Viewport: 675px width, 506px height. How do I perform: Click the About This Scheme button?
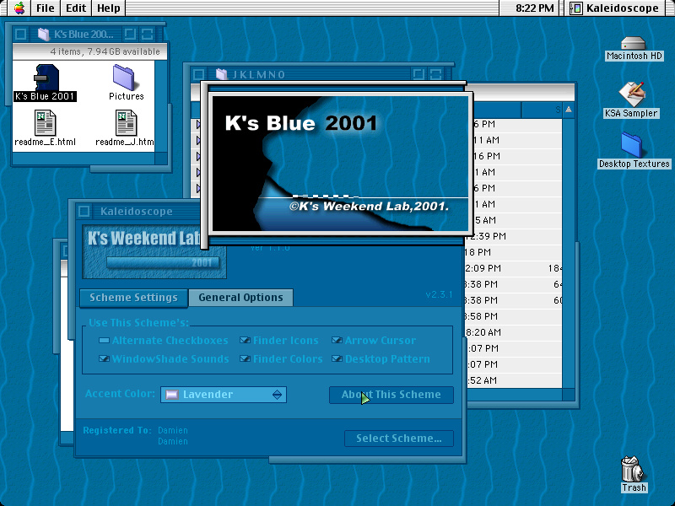tap(391, 395)
